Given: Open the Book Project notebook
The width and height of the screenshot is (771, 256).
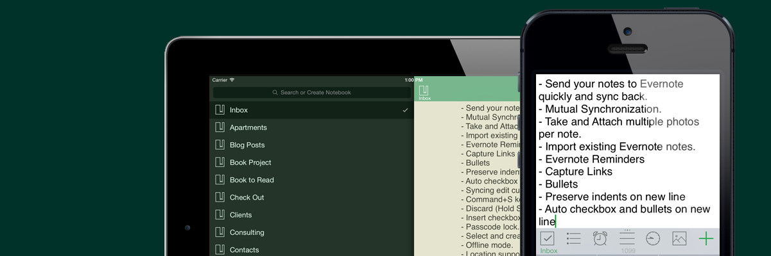Looking at the screenshot, I should pos(312,162).
